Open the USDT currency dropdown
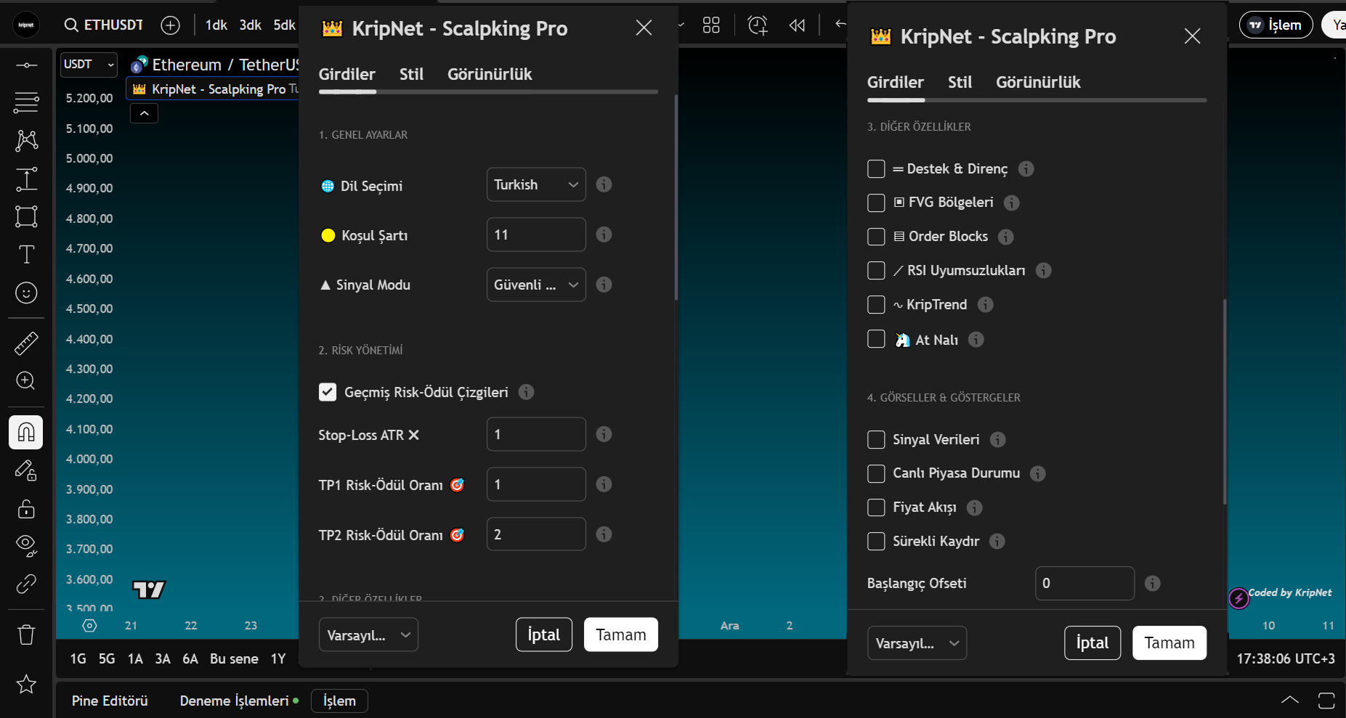Viewport: 1346px width, 718px height. coord(88,65)
